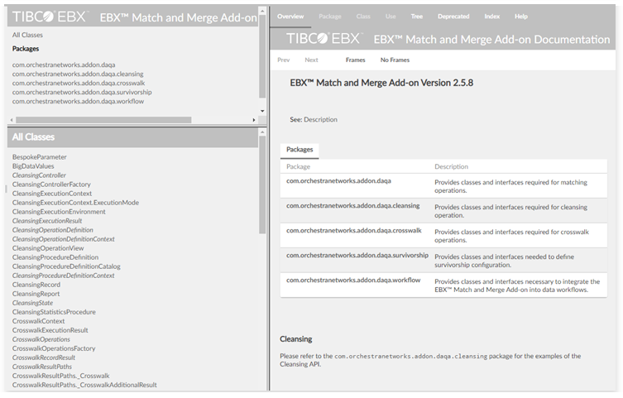Open the CrosswalkContext class
Viewport: 623px width, 398px height.
39,321
